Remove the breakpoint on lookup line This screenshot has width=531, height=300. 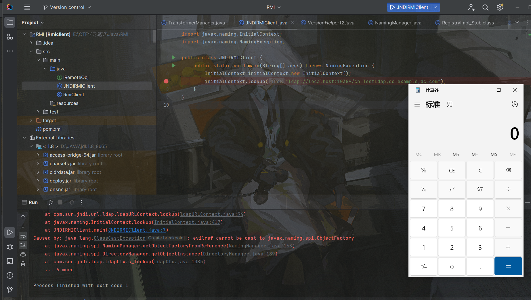click(166, 81)
